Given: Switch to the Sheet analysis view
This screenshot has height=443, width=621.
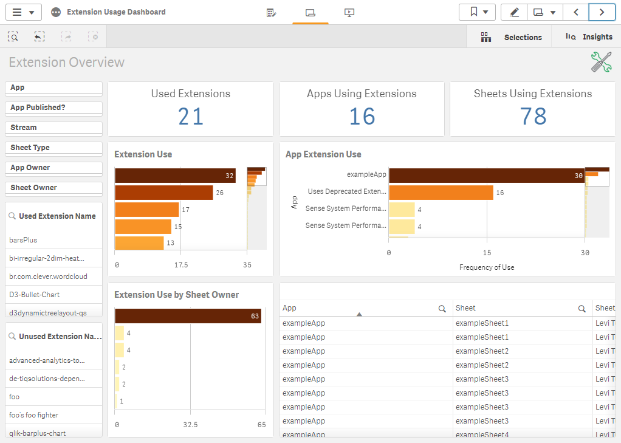Looking at the screenshot, I should click(x=310, y=13).
